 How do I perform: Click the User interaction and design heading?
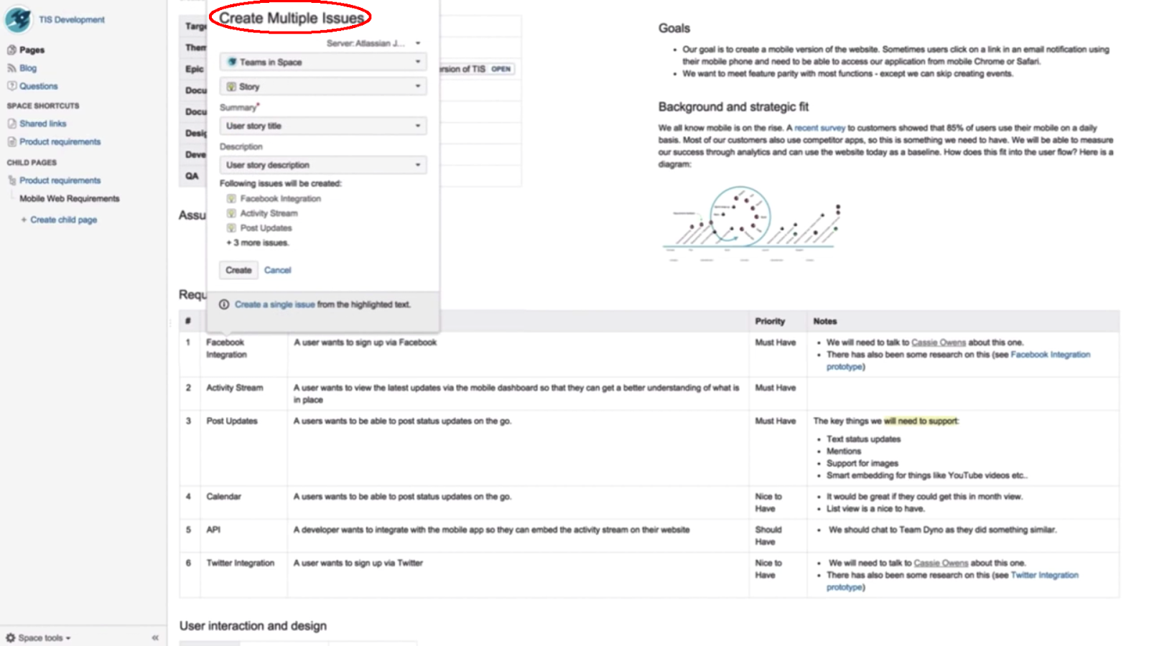point(253,626)
